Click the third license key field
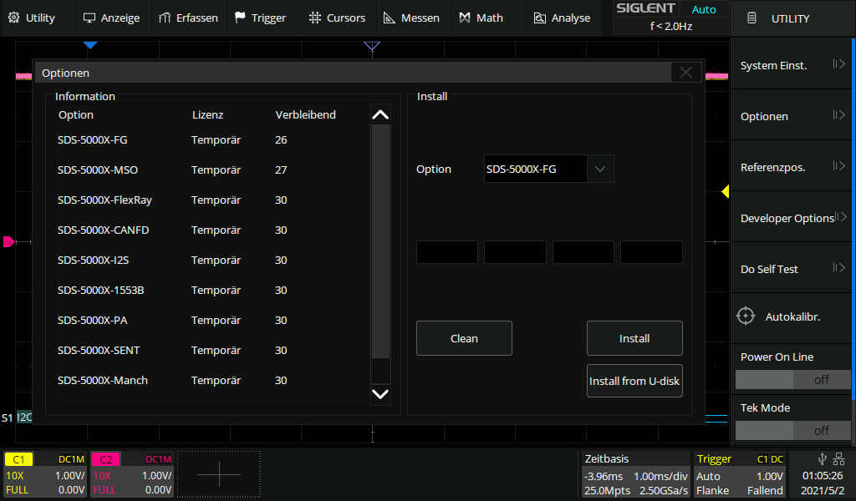Screen dimensions: 856x501 [x=583, y=252]
